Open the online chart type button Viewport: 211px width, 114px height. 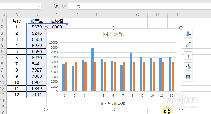188,66
